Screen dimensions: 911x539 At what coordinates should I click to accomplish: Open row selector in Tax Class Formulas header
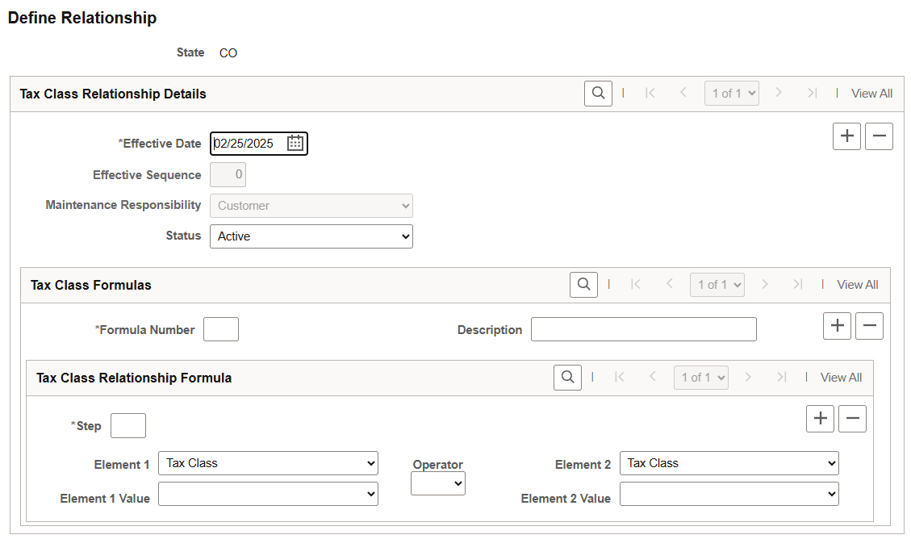click(x=717, y=285)
